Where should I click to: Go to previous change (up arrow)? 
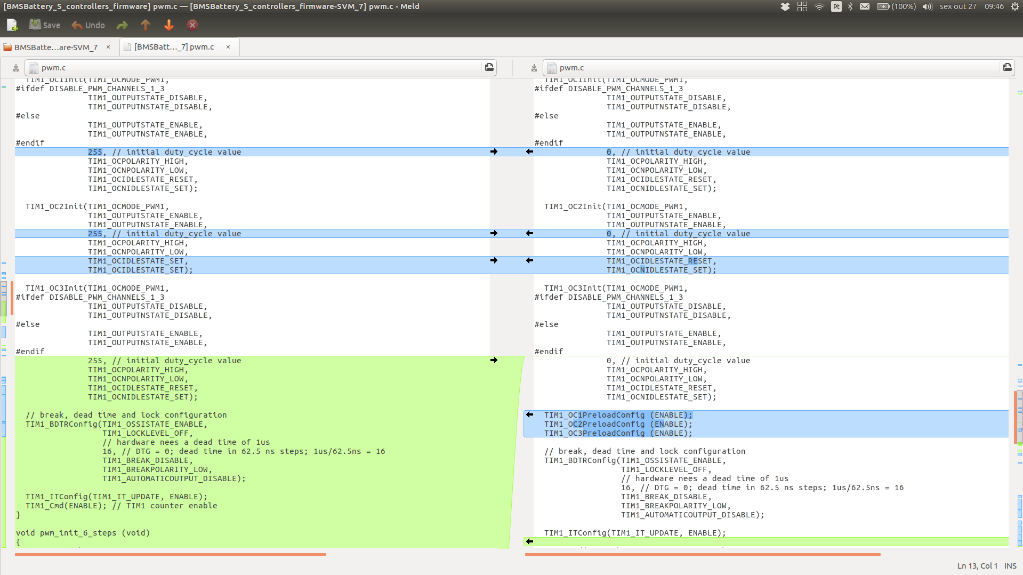point(146,25)
